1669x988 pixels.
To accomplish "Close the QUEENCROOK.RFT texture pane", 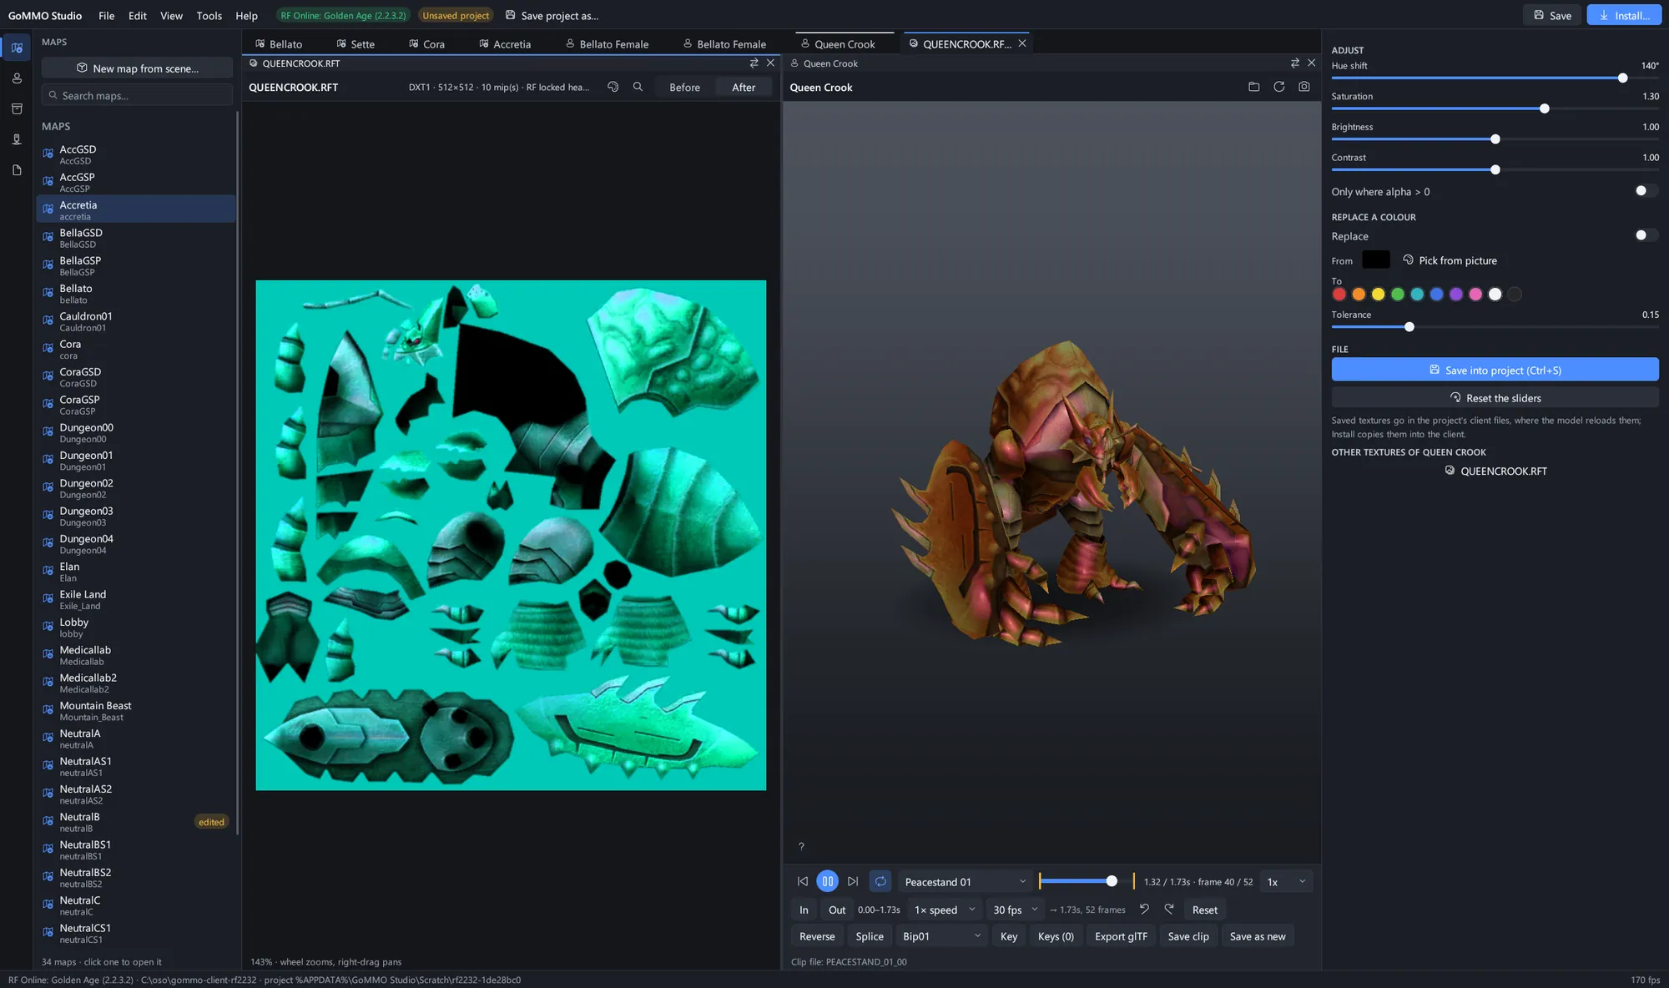I will [x=770, y=63].
